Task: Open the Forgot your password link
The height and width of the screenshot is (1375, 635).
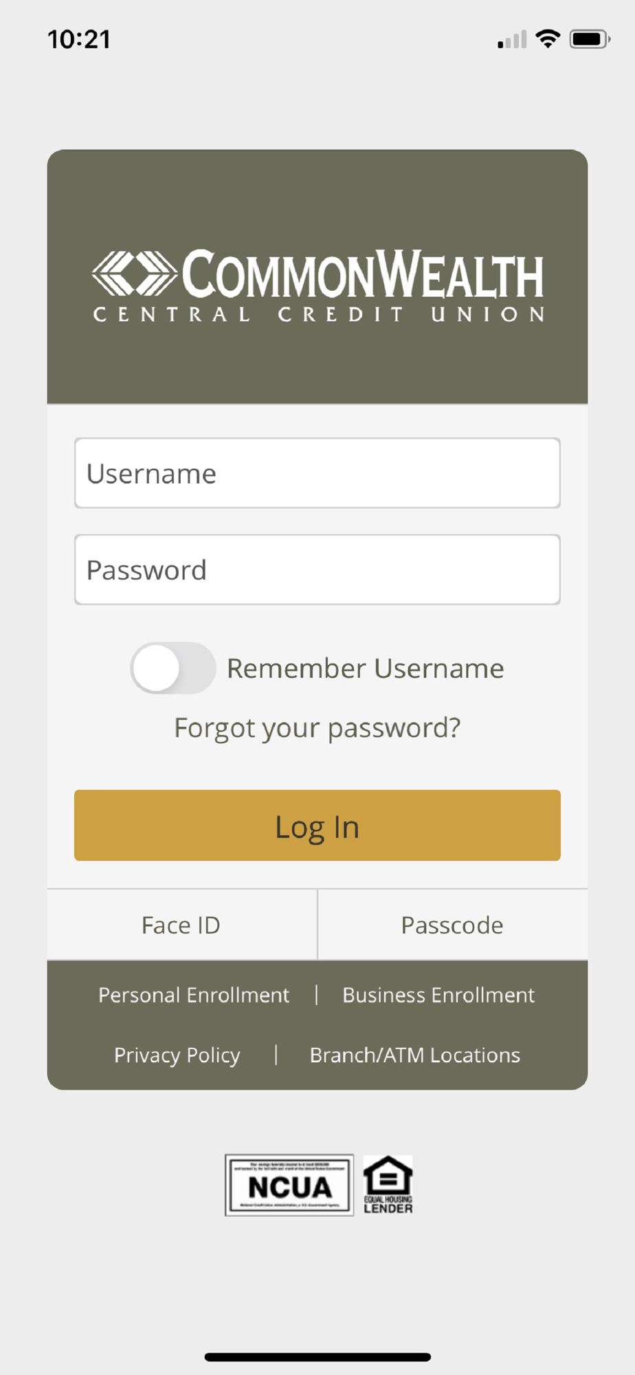Action: tap(317, 728)
